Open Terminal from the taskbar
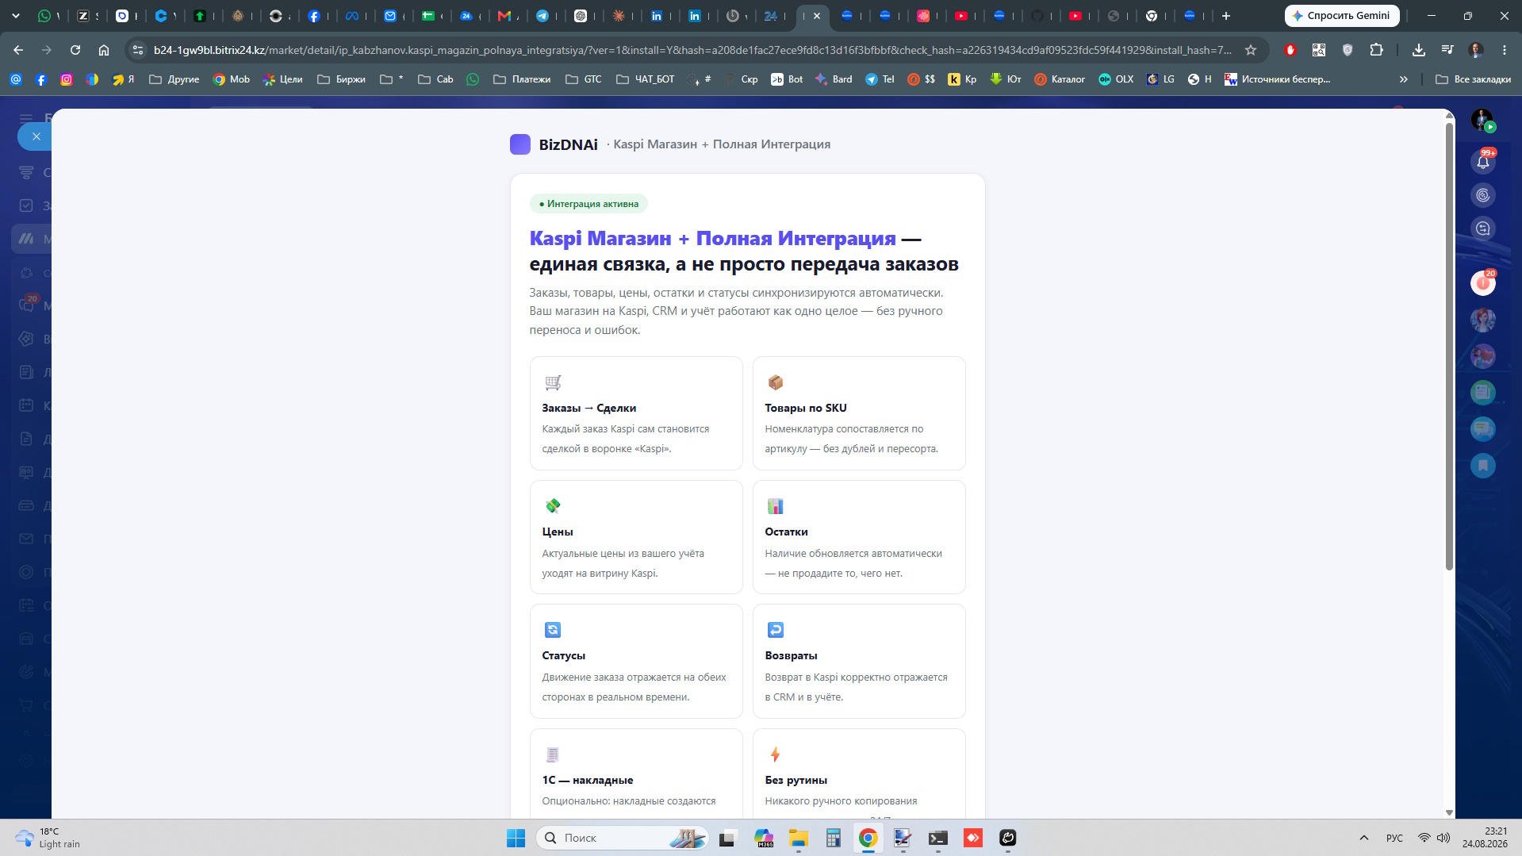This screenshot has width=1522, height=856. [938, 838]
